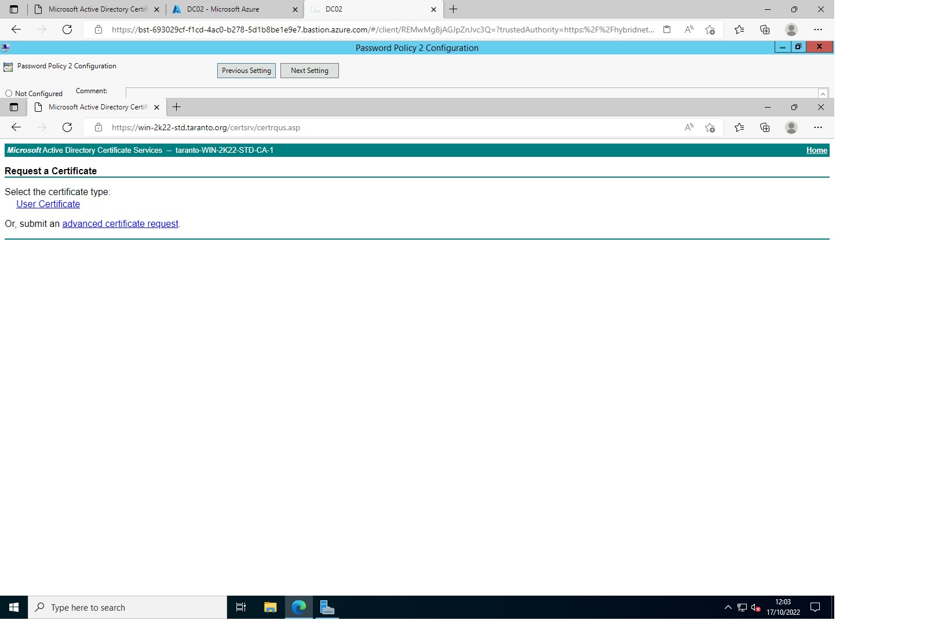Minimize the Password Policy 2 Configuration window
This screenshot has width=949, height=624.
[x=782, y=47]
